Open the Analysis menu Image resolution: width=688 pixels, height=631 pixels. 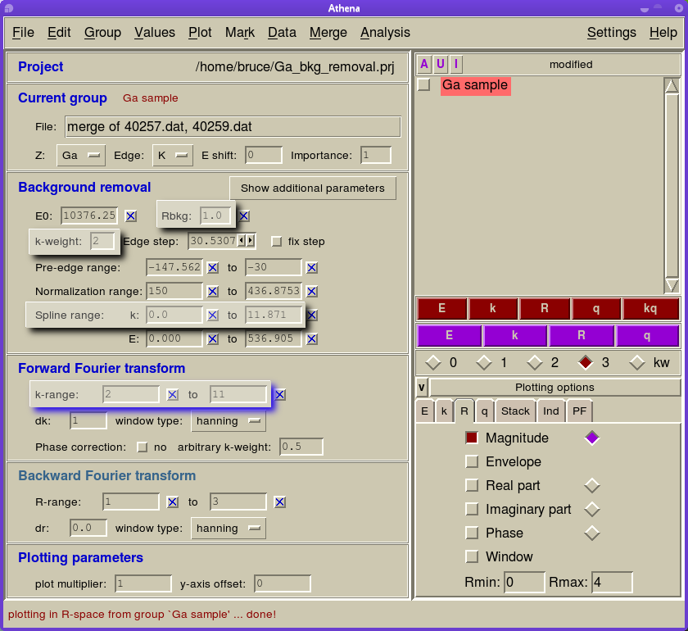pos(385,33)
